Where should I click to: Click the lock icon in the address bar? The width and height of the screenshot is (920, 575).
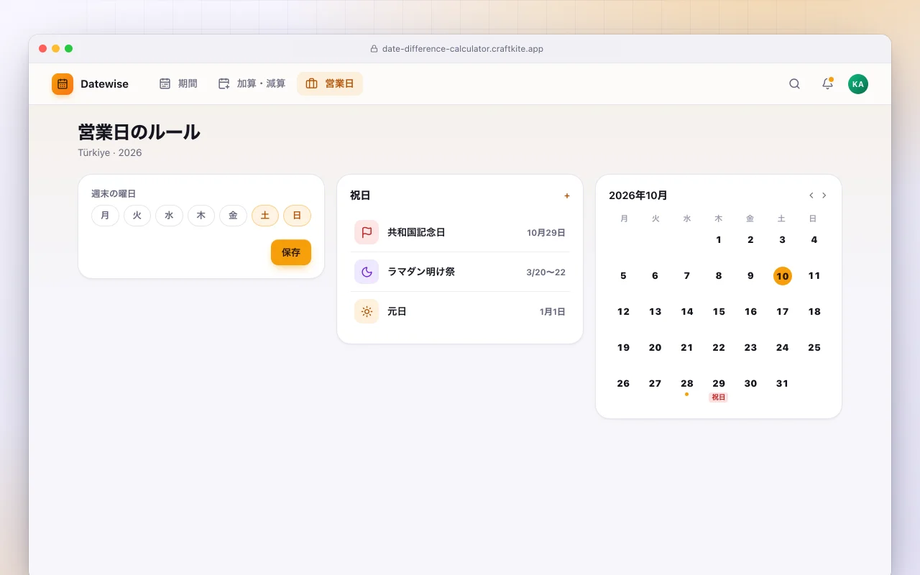(374, 49)
